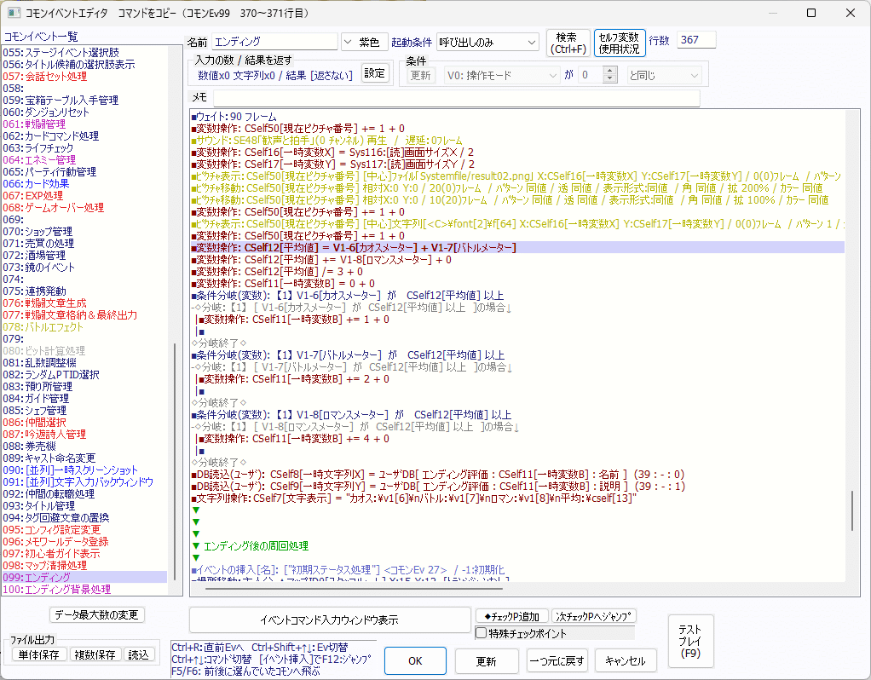This screenshot has height=680, width=871.
Task: Select common event 087:吟遊詩人管理
Action: click(x=84, y=435)
